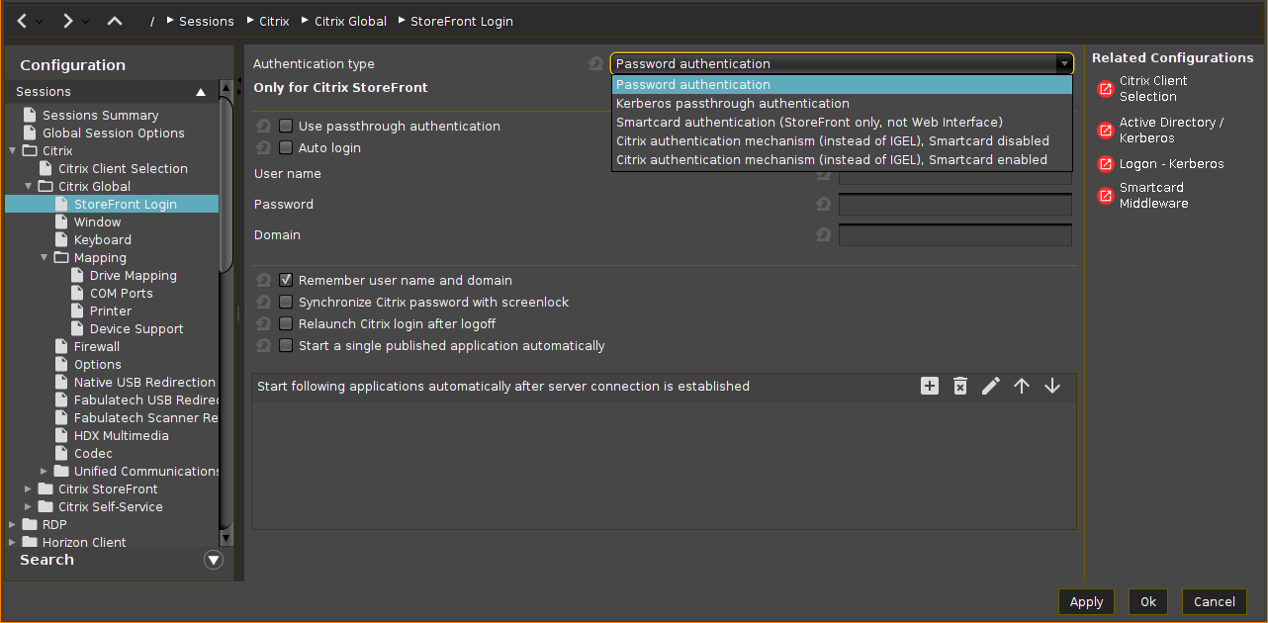Reset Authentication type with the undo icon
The height and width of the screenshot is (623, 1268).
point(595,64)
